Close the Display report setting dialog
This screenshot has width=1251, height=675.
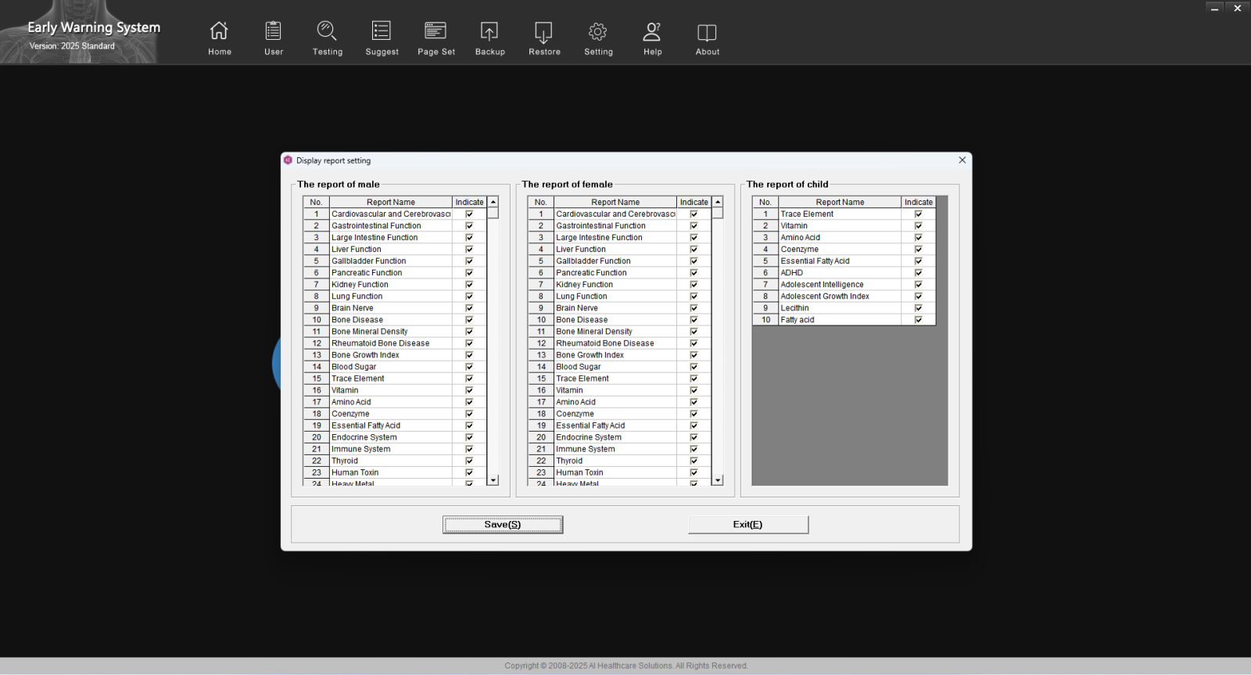[x=962, y=160]
